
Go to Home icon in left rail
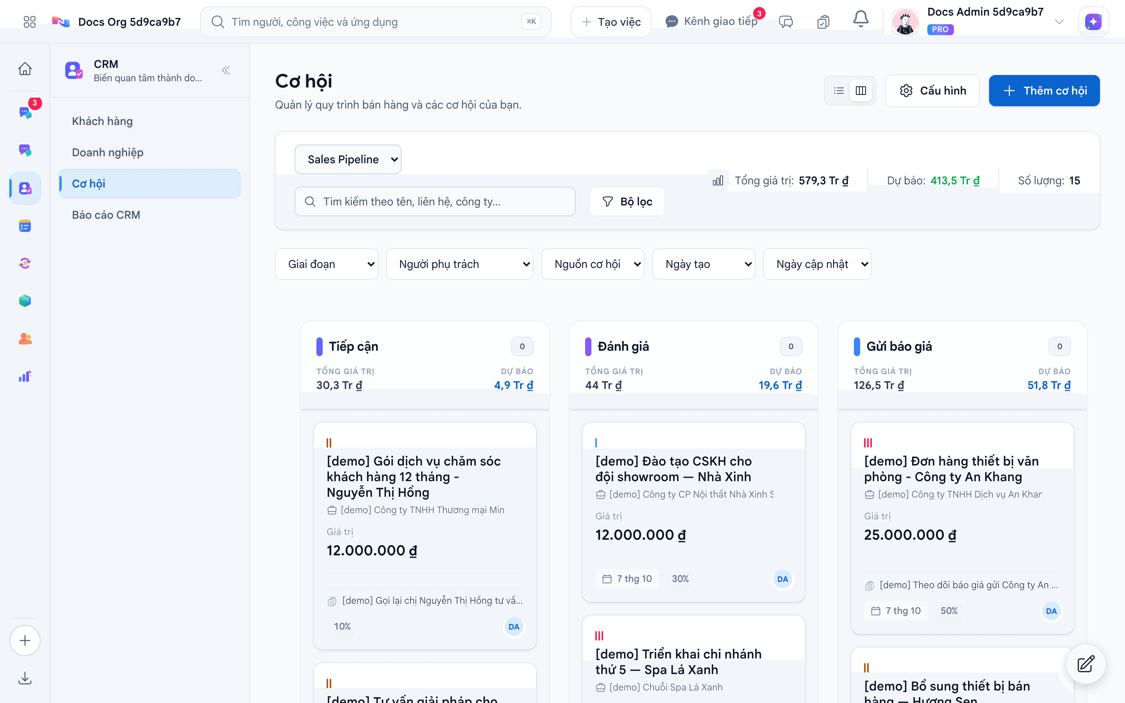click(25, 69)
